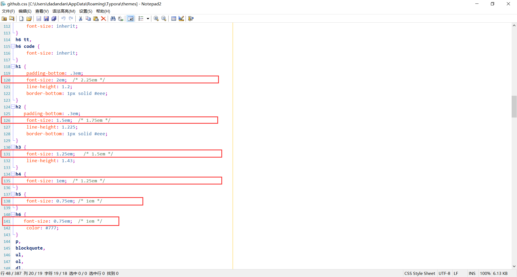Click 'line-height: 1.225;' text
The height and width of the screenshot is (277, 517).
click(x=52, y=127)
